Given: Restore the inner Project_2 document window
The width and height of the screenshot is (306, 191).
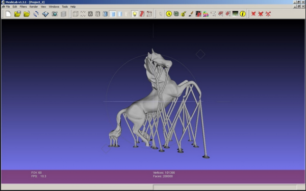Looking at the screenshot, I should point(299,7).
